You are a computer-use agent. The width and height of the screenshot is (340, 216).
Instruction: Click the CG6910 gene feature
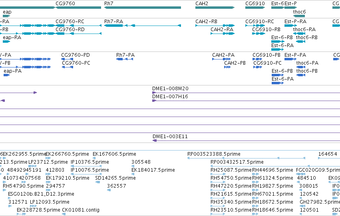(255, 8)
